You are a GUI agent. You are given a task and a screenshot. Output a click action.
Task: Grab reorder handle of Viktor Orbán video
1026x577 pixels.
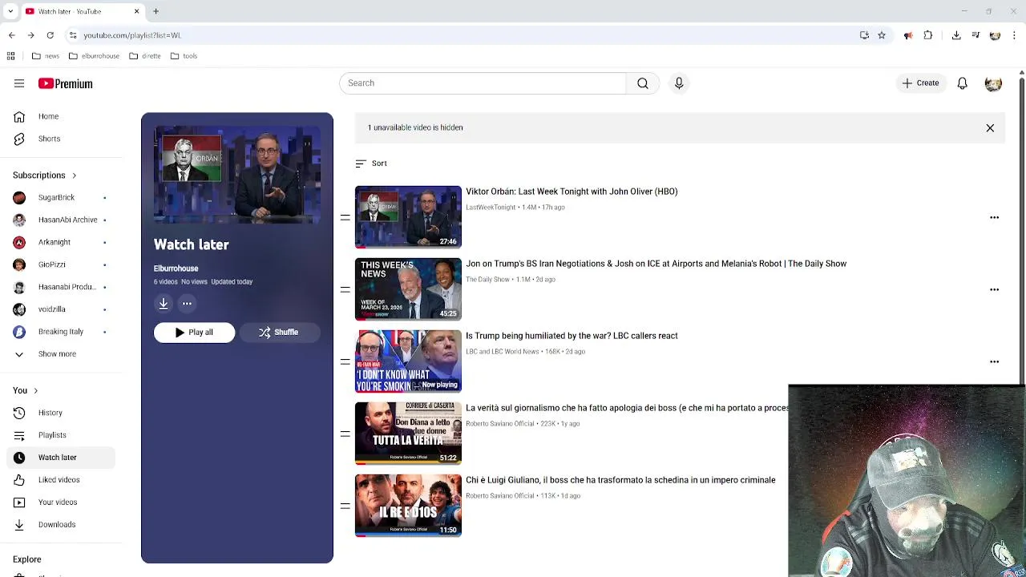[x=345, y=217]
